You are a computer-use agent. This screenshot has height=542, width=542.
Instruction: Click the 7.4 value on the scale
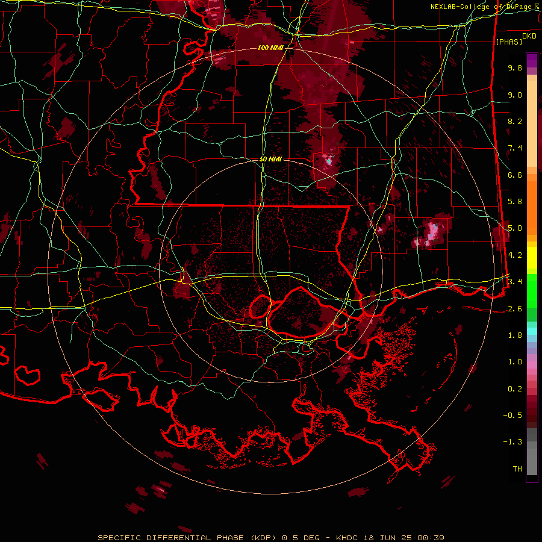[515, 148]
